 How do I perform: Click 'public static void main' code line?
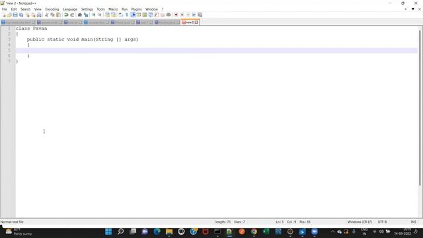(x=82, y=40)
